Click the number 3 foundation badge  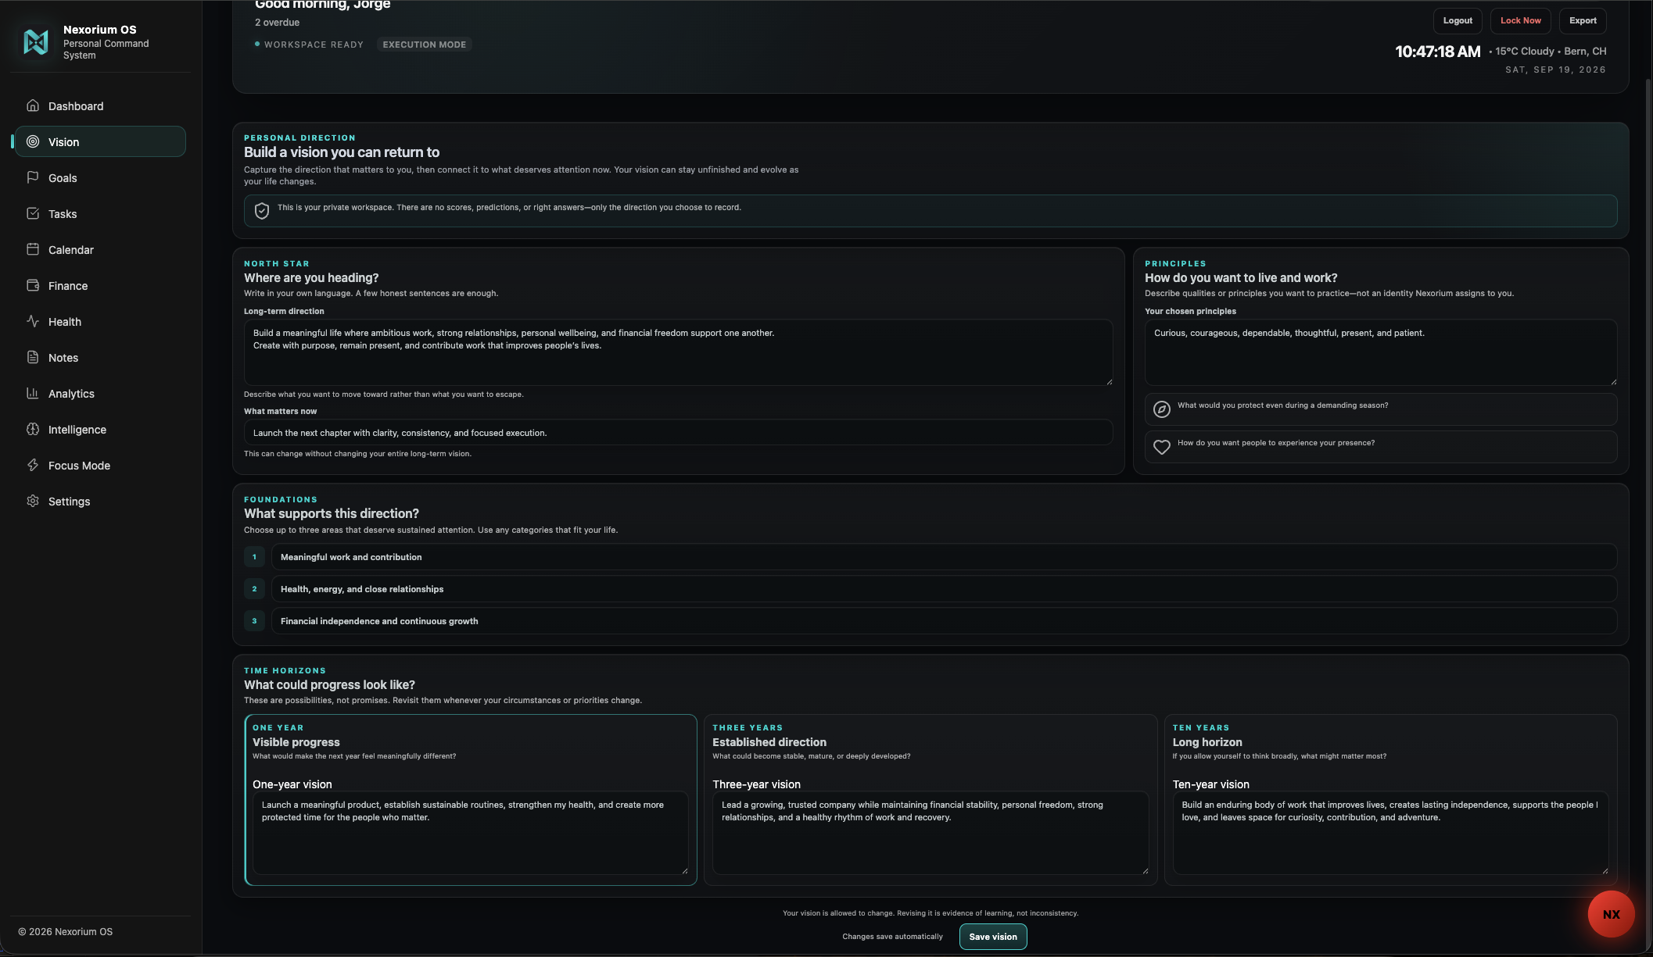pos(254,621)
